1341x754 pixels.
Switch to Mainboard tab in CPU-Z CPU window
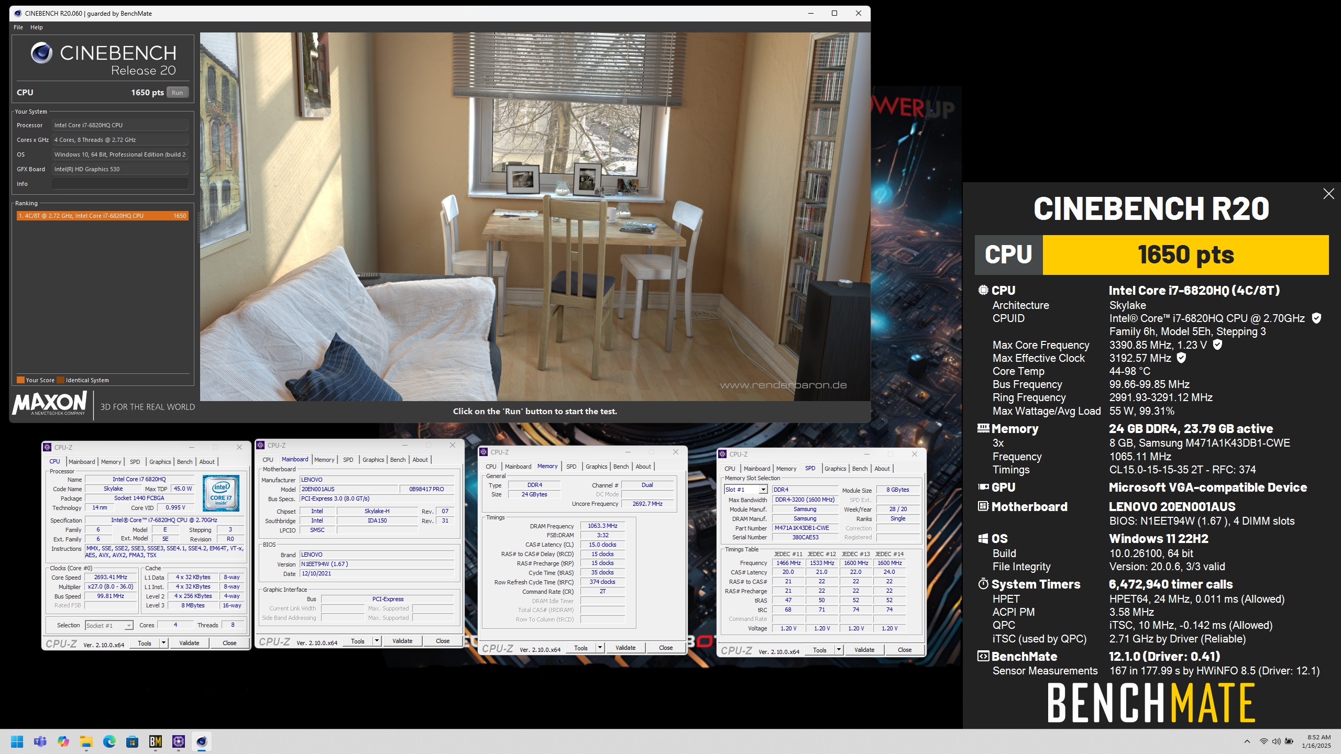coord(82,462)
